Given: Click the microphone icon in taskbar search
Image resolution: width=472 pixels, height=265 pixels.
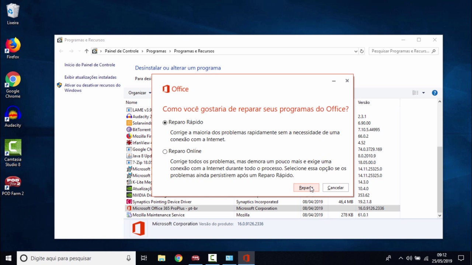Looking at the screenshot, I should 128,258.
